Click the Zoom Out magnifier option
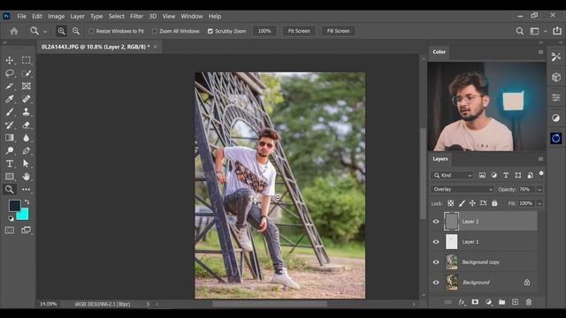 point(76,31)
